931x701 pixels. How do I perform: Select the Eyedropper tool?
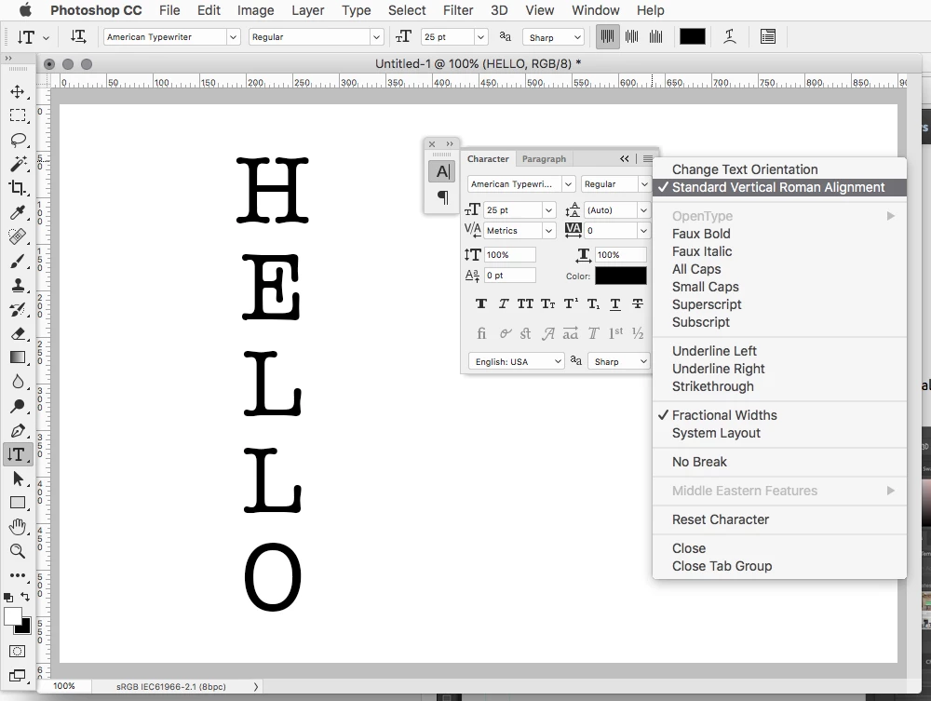tap(17, 212)
